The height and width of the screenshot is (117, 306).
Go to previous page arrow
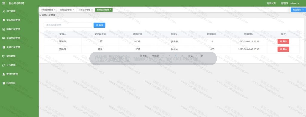[x=170, y=56]
